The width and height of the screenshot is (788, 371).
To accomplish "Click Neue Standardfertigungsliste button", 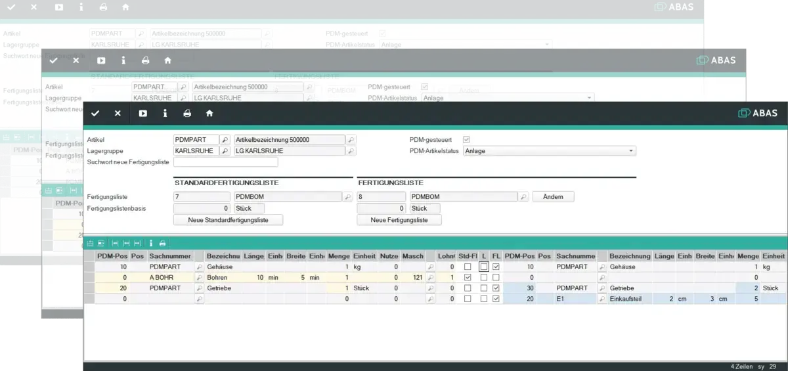I will pyautogui.click(x=229, y=220).
